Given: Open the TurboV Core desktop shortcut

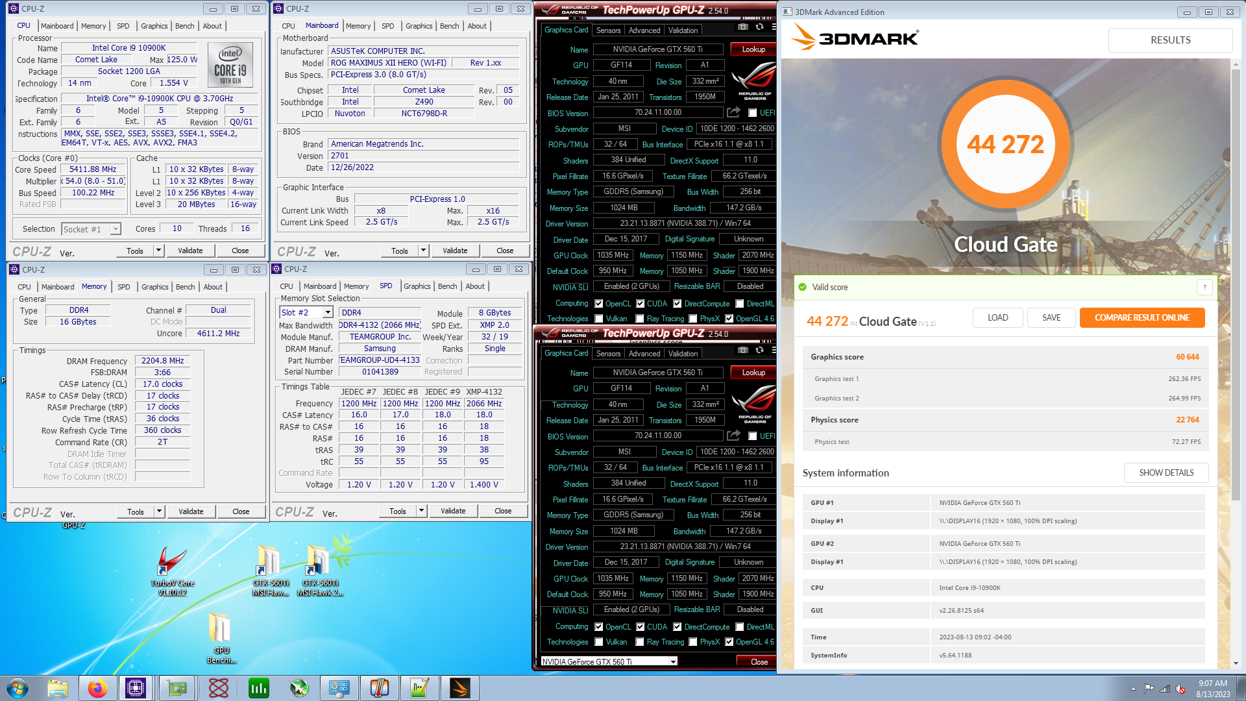Looking at the screenshot, I should click(x=173, y=571).
